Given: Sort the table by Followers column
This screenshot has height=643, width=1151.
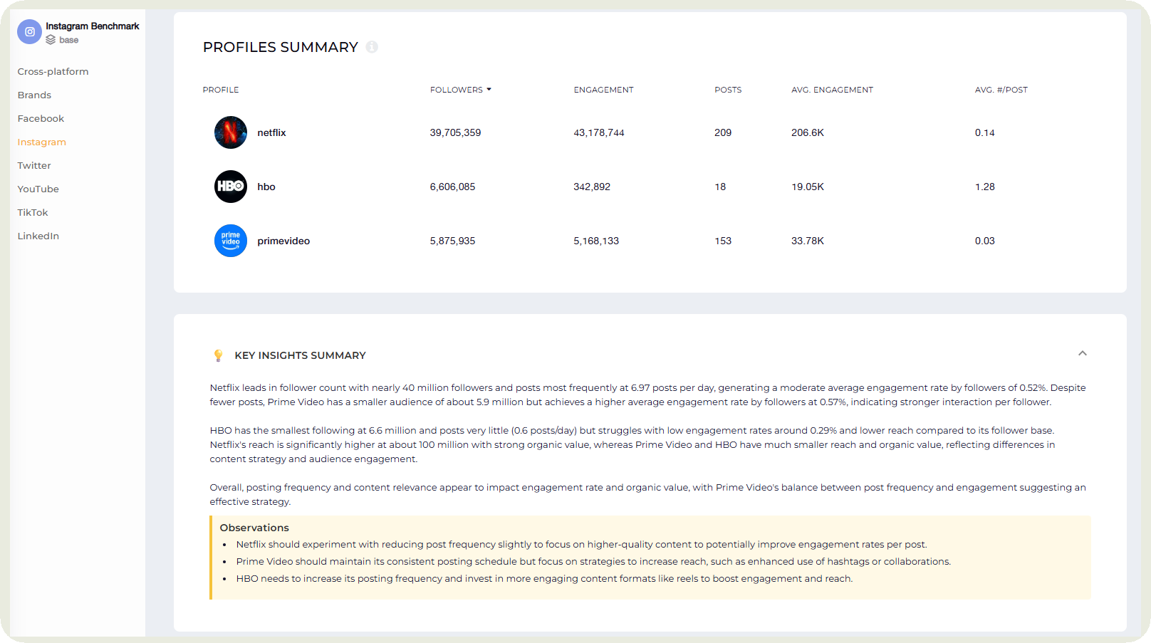Looking at the screenshot, I should [x=456, y=90].
